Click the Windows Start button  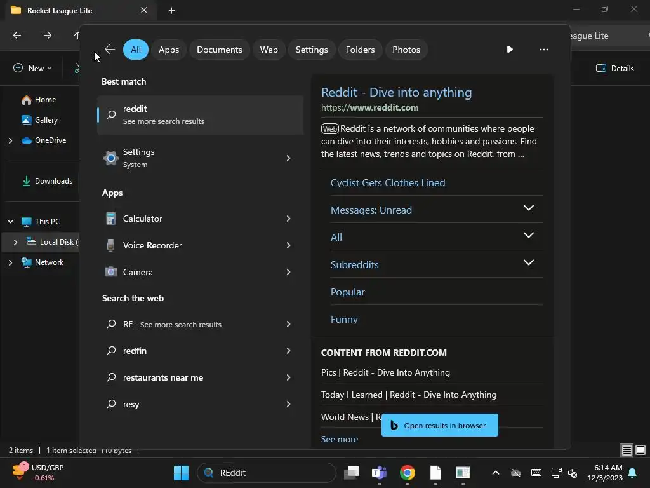pyautogui.click(x=181, y=473)
